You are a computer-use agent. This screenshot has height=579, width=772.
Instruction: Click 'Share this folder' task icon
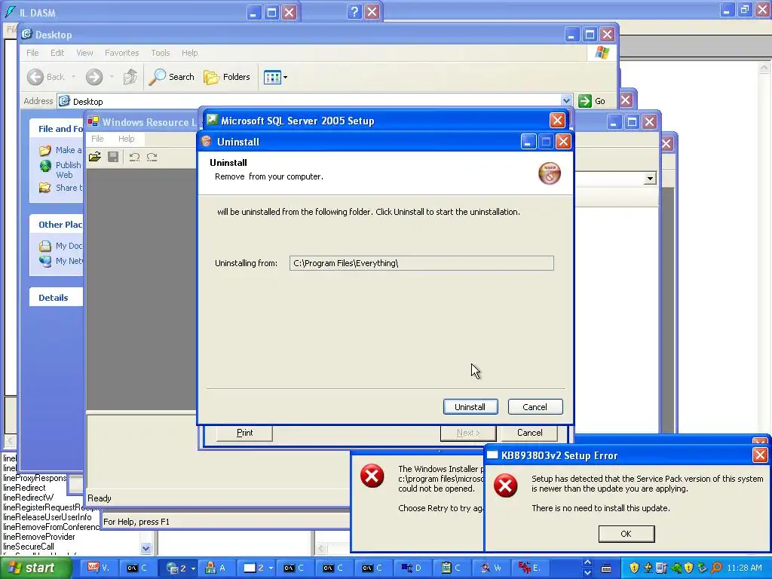click(x=45, y=188)
